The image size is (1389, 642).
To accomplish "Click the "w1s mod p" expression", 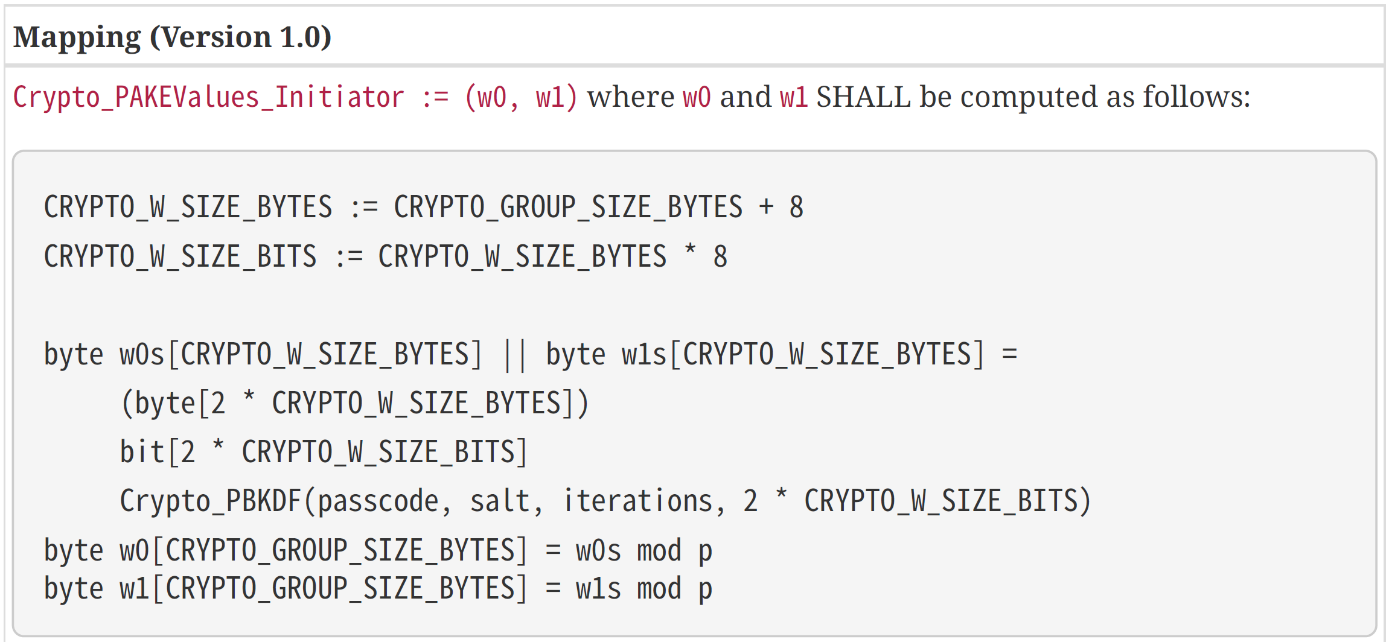I will click(x=643, y=589).
